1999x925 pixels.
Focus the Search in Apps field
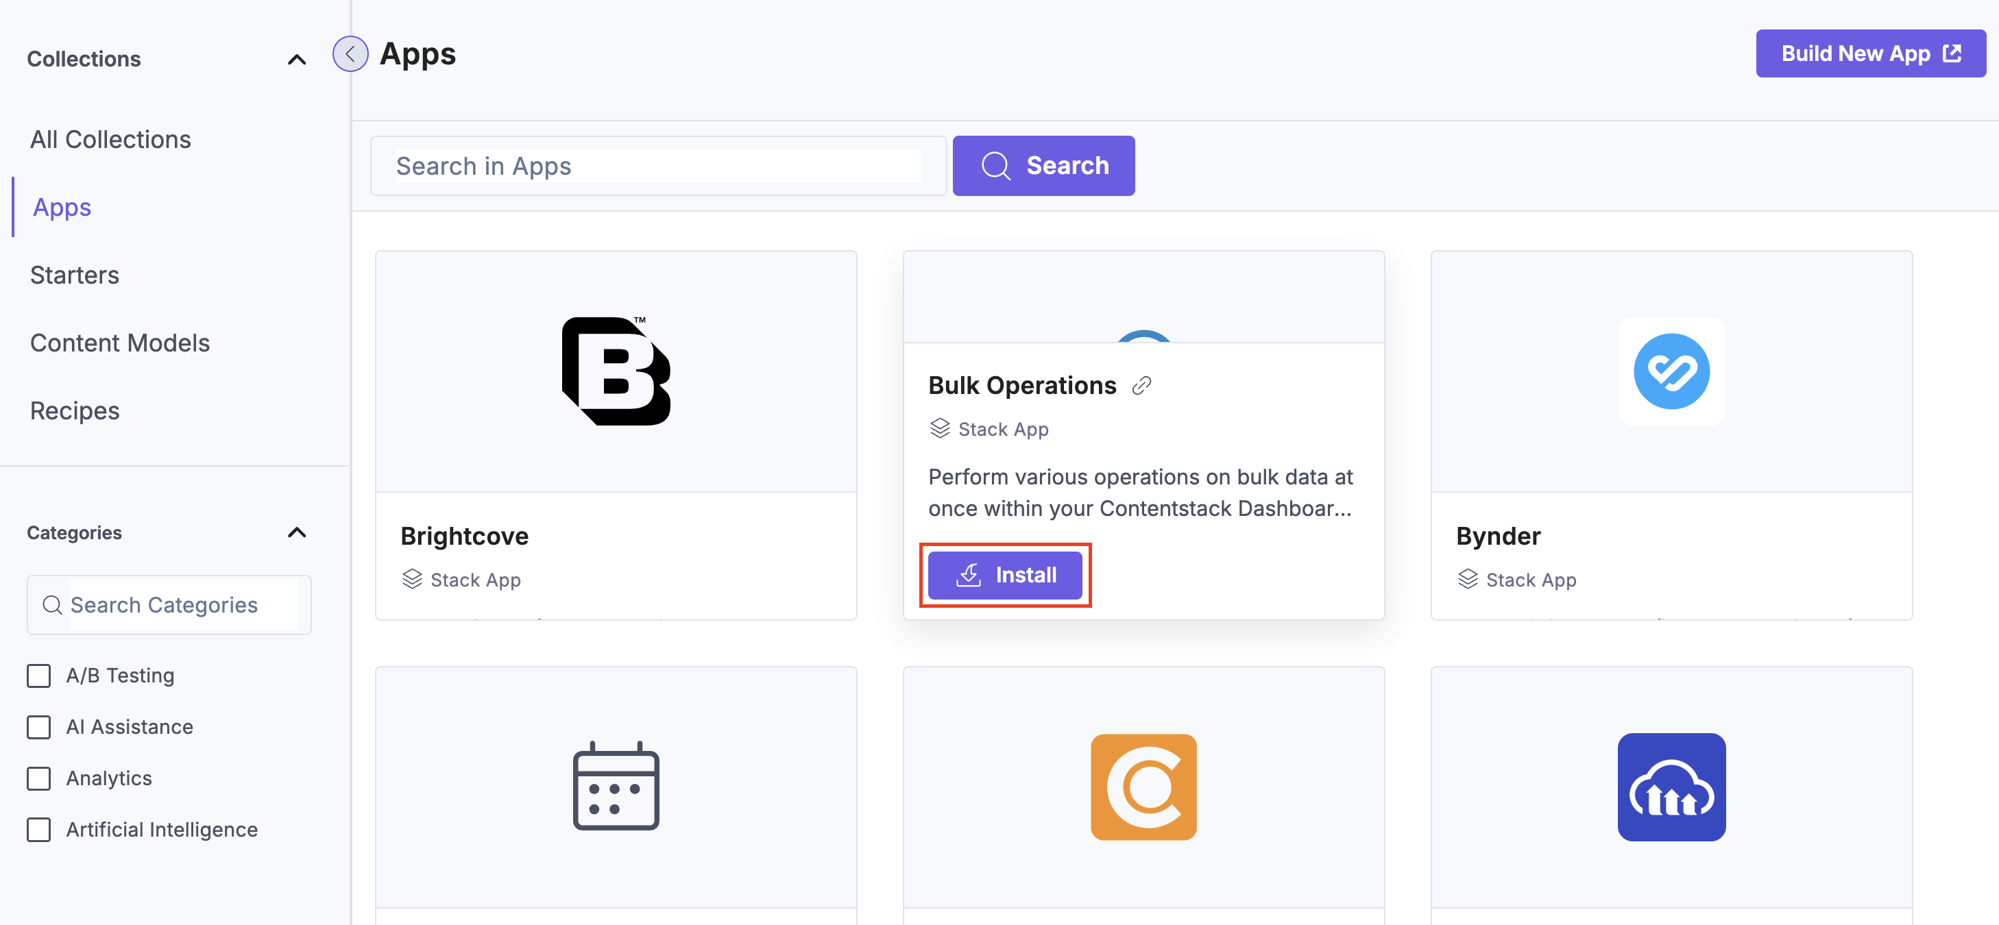tap(658, 166)
